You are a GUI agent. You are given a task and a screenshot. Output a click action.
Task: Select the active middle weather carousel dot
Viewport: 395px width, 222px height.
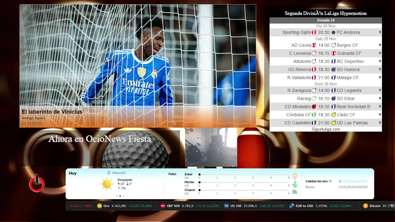click(x=120, y=196)
